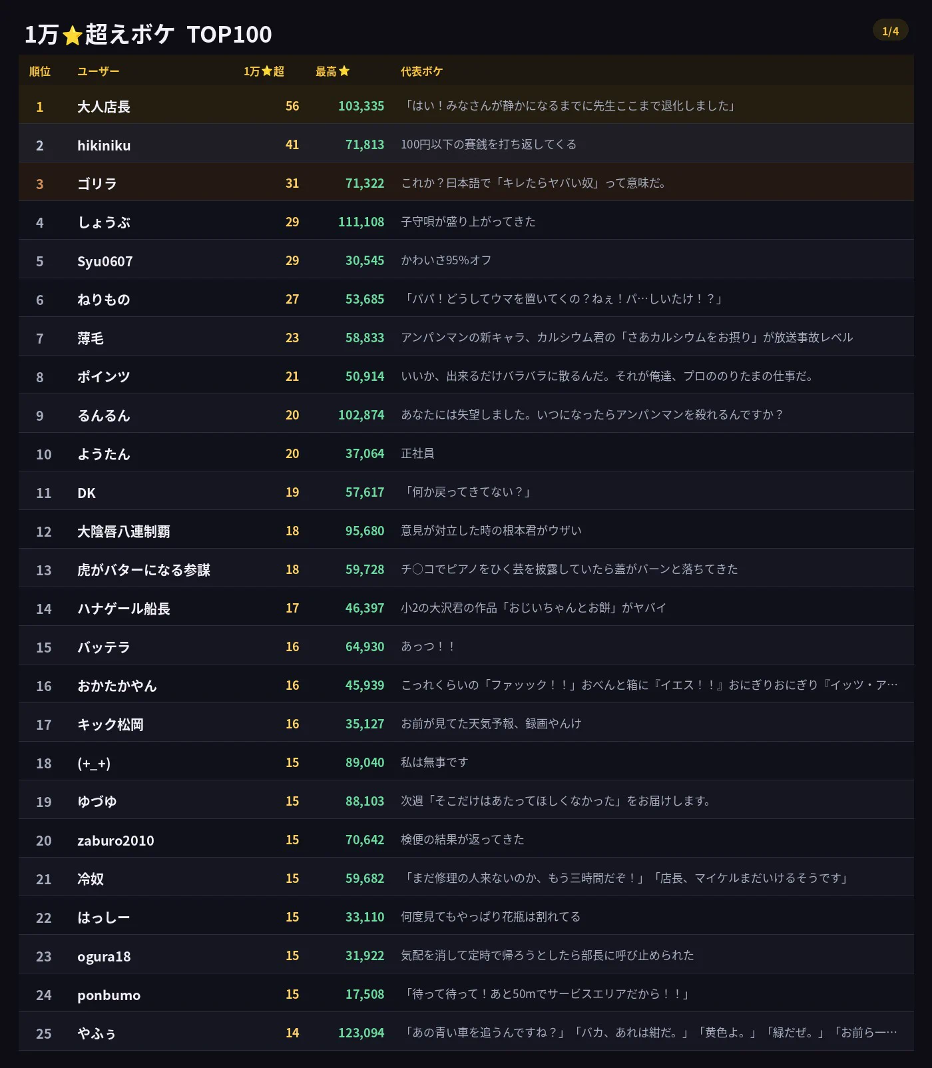Click user 大陰唇八連制覇 at rank 12
932x1068 pixels.
[x=124, y=531]
